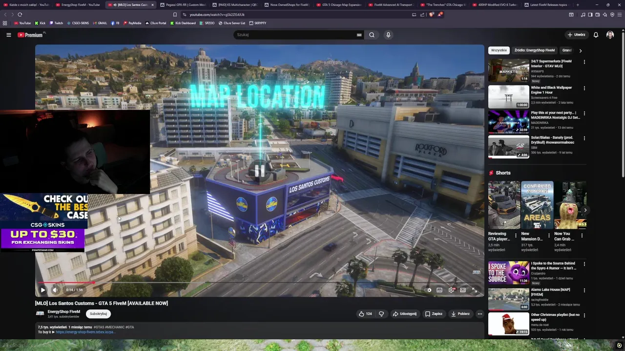The image size is (625, 351).
Task: Open video settings gear
Action: coord(451,290)
